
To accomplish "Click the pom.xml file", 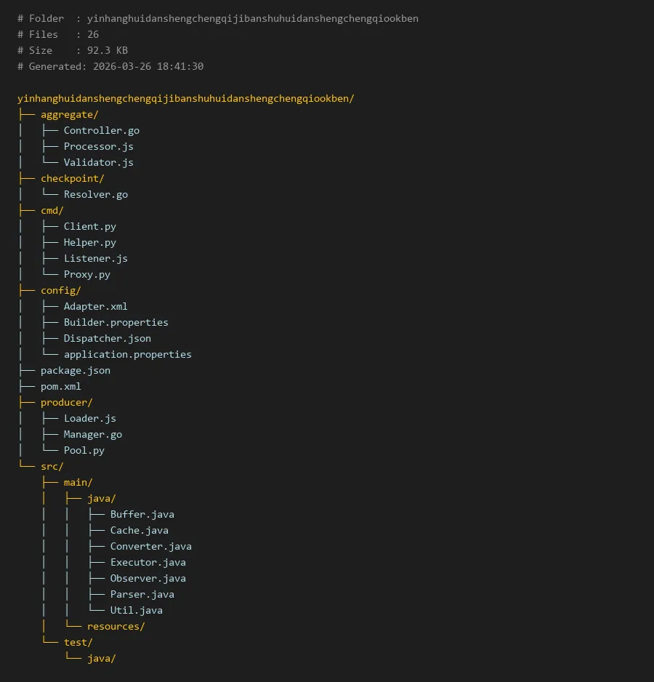I will coord(60,386).
